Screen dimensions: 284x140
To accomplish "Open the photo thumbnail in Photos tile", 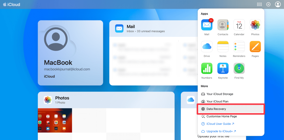I will coord(55,120).
